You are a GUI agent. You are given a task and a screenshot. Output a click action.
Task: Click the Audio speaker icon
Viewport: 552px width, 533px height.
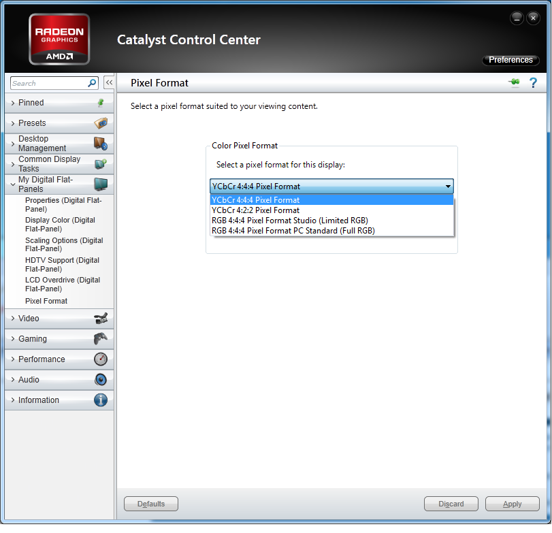(x=101, y=380)
